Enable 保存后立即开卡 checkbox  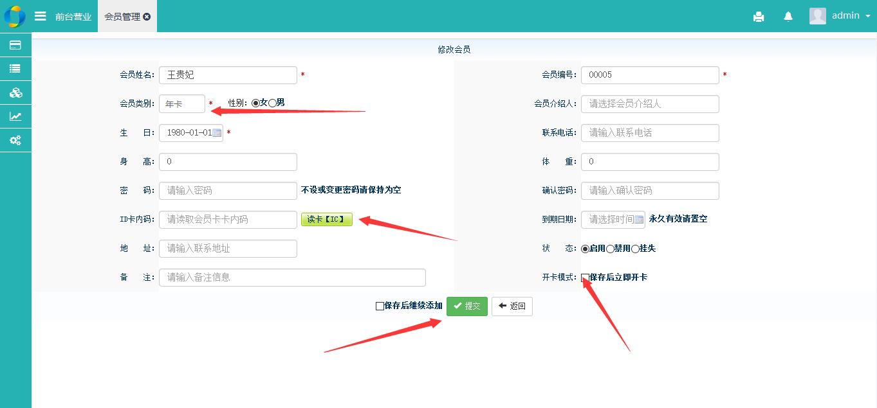(x=585, y=278)
